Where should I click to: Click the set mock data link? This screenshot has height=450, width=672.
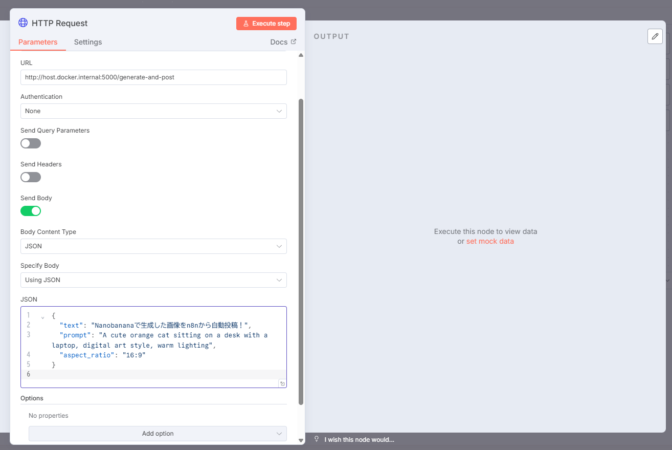tap(490, 241)
